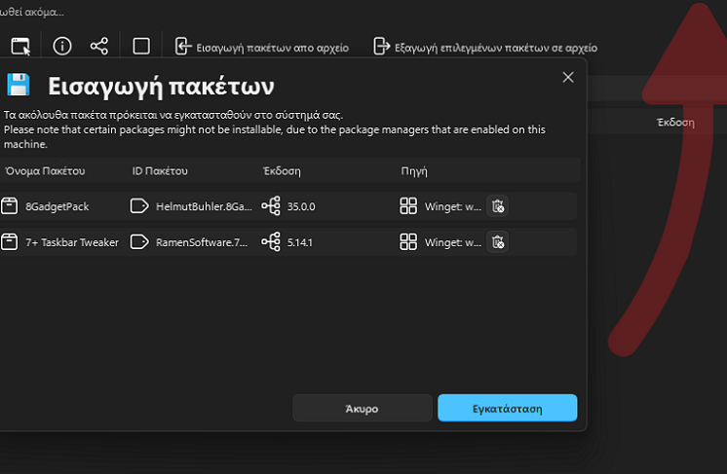Click the version icon next to 35.0.0
The image size is (727, 474).
tap(271, 206)
